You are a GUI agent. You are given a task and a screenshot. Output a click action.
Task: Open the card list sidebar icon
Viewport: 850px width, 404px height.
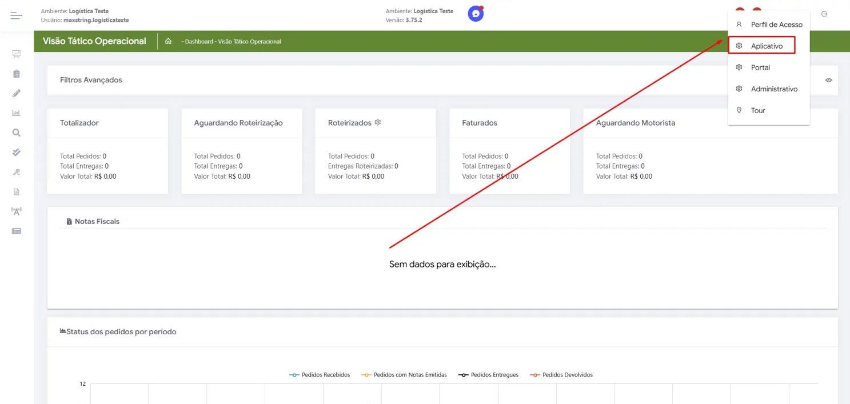coord(17,231)
